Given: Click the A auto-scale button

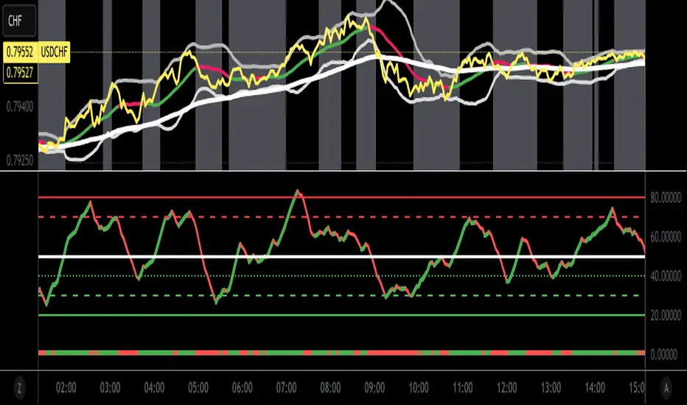Looking at the screenshot, I should [666, 387].
